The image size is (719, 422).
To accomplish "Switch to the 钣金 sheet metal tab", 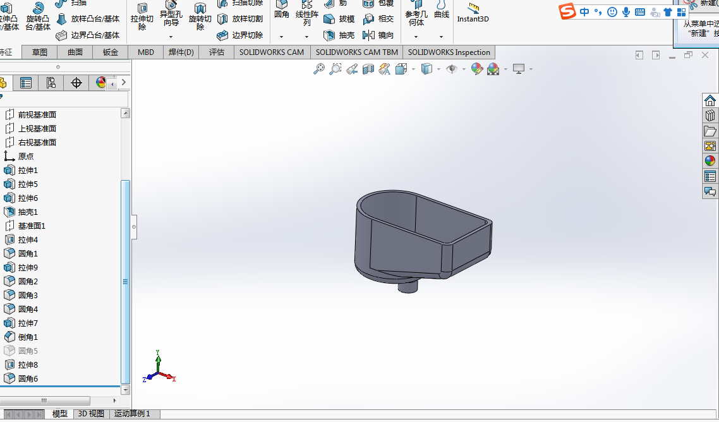I will (x=111, y=52).
